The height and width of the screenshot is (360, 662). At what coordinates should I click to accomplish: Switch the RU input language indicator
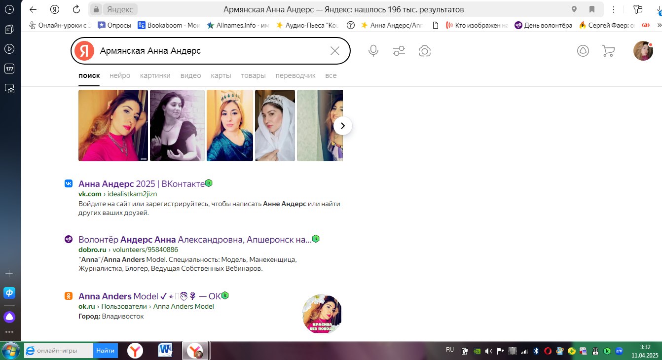[450, 350]
